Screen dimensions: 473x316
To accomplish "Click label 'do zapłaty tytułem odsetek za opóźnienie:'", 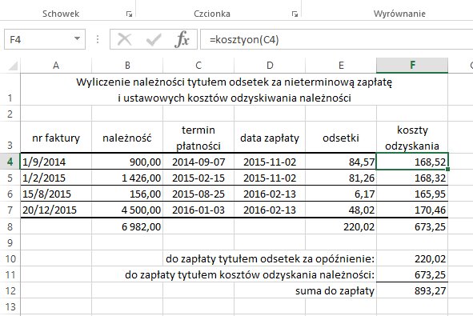I will (x=270, y=258).
